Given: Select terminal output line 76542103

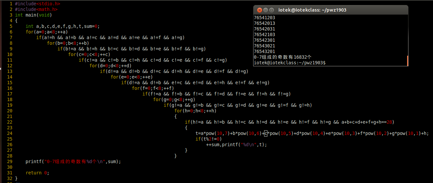Looking at the screenshot, I should click(x=264, y=34).
